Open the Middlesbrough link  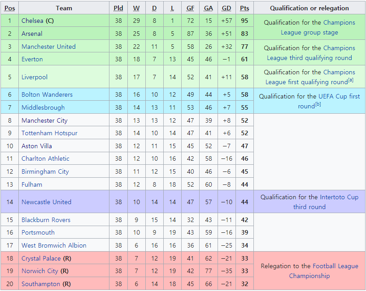(x=43, y=107)
